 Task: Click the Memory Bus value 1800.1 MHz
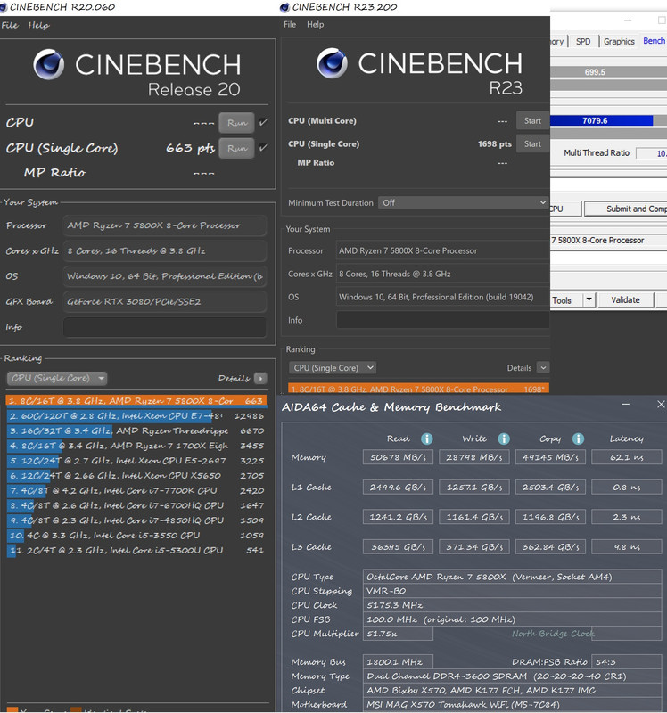pos(398,661)
